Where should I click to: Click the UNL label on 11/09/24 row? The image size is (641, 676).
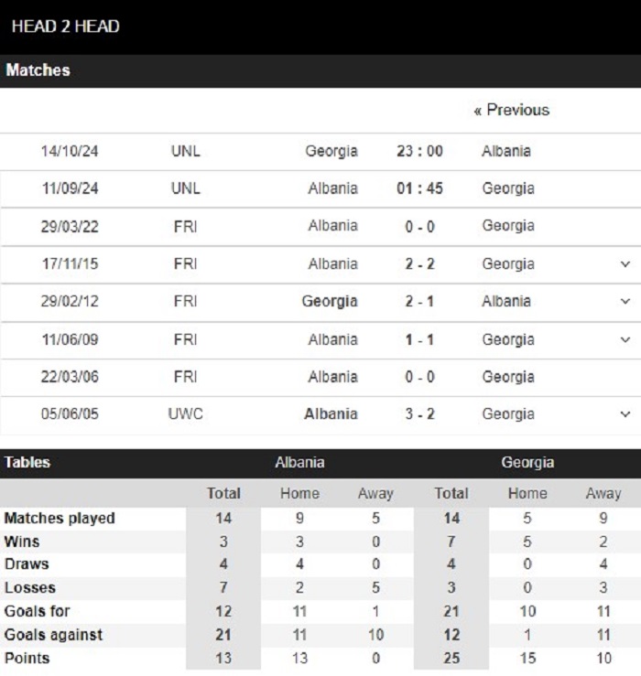click(186, 188)
